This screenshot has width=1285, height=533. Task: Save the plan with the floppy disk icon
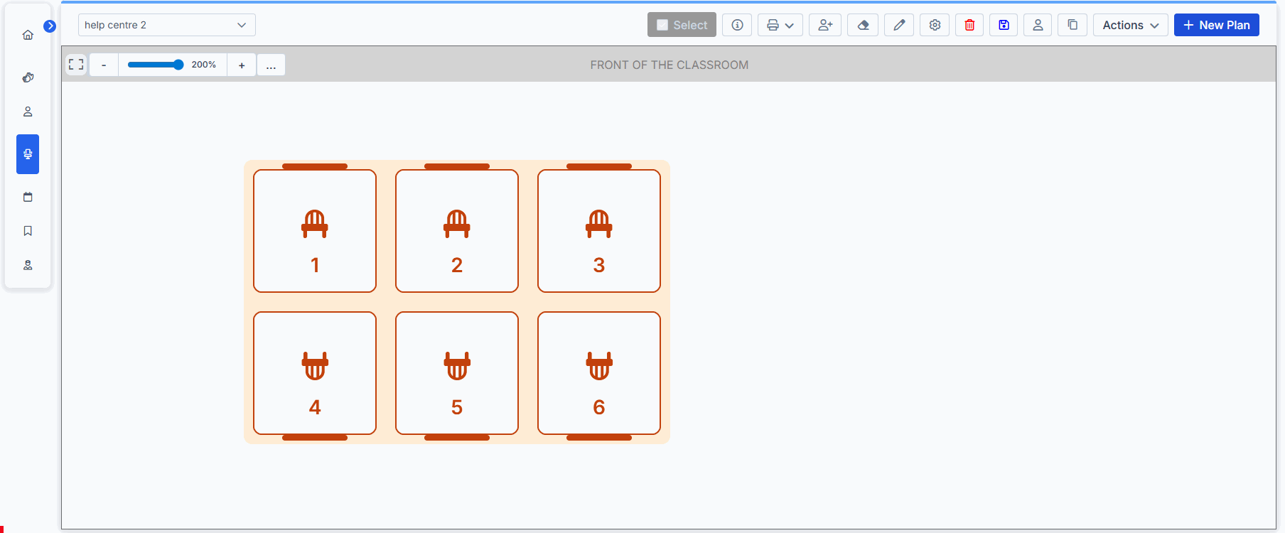point(1004,25)
